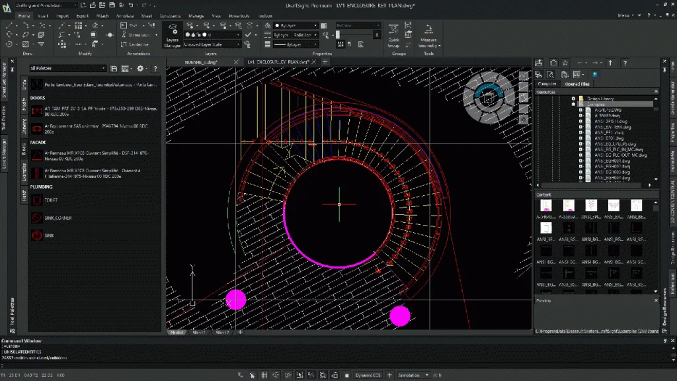Select the SINK_CORNER block icon
Screen dimensions: 677x381
point(36,218)
